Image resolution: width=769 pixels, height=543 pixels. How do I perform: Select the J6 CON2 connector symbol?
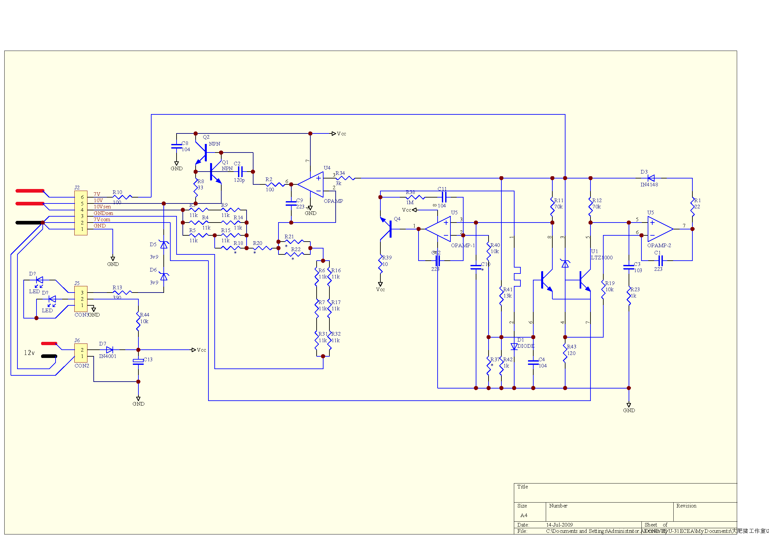(81, 353)
